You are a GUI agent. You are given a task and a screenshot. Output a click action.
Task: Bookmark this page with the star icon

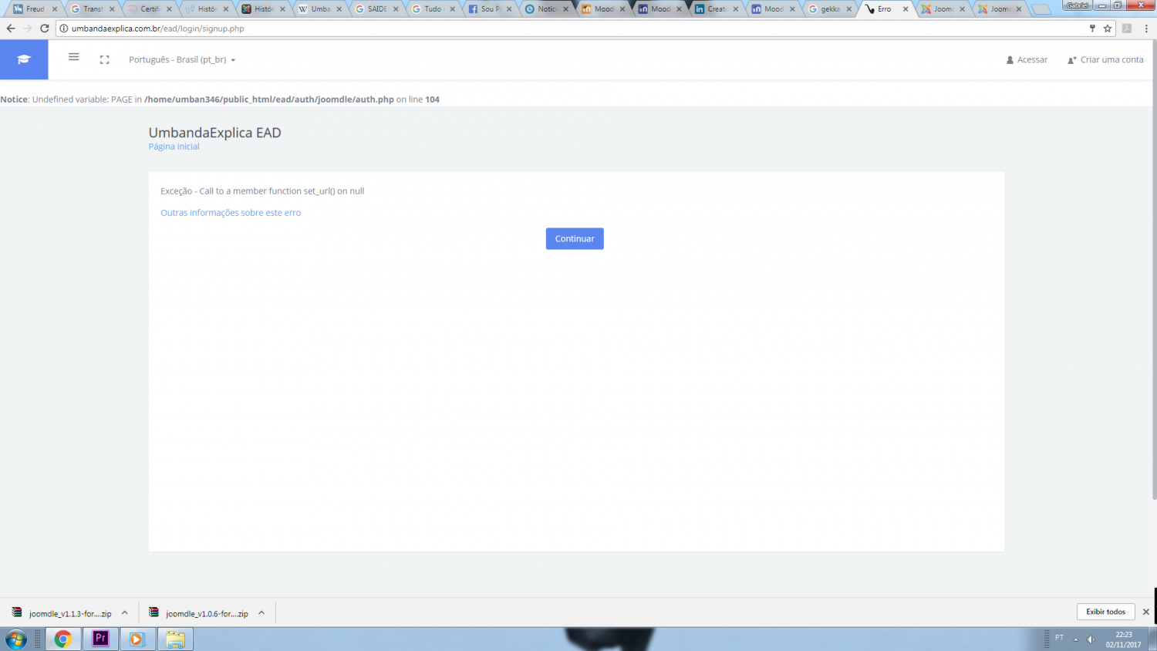point(1108,29)
